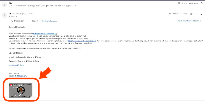Expand the collapsed 'Bonjour Heinz Harrier, {voucher}' message
Image resolution: width=205 pixels, height=102 pixels.
coord(43,6)
